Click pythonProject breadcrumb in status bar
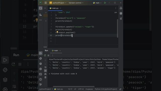 point(45,89)
